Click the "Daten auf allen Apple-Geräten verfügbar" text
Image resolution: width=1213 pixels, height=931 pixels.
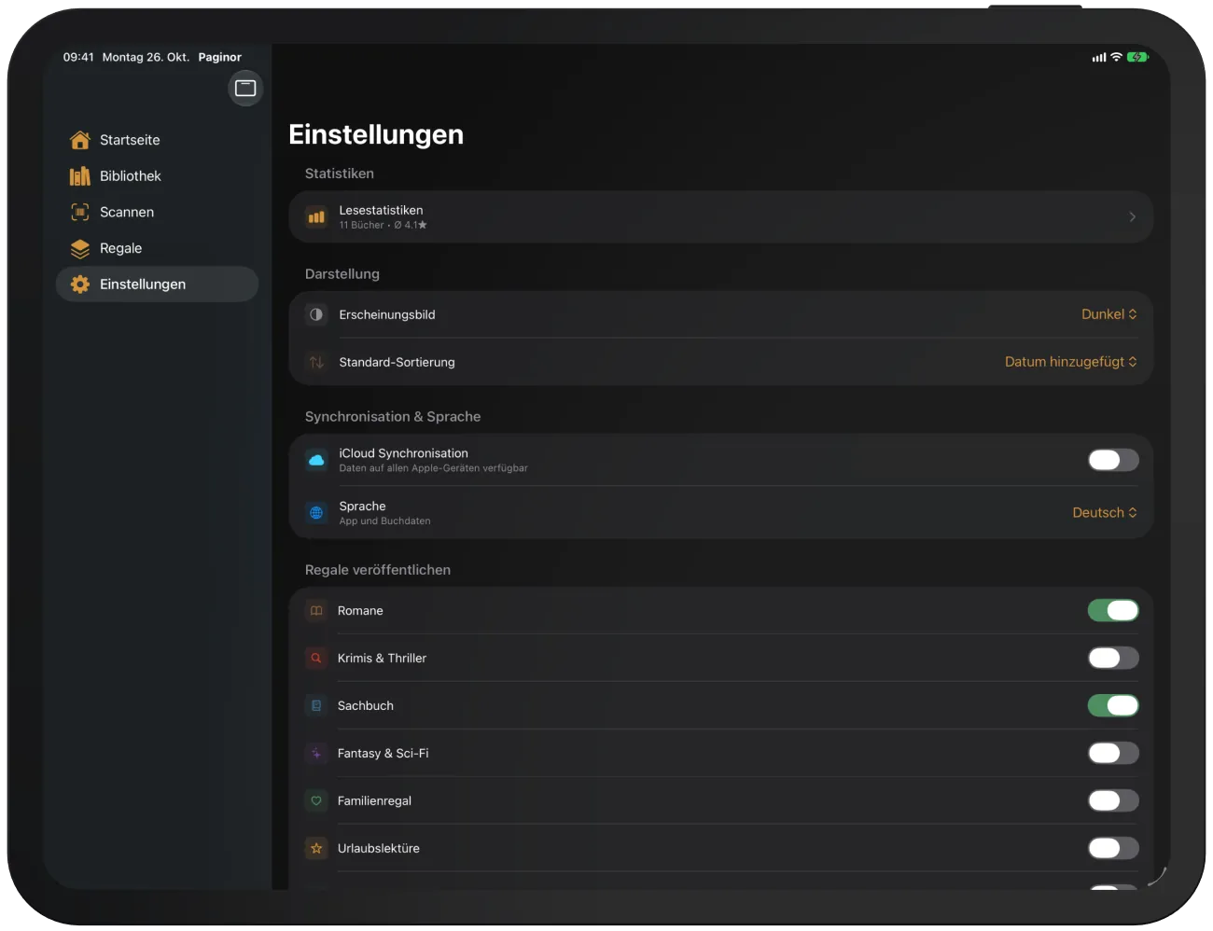point(434,468)
